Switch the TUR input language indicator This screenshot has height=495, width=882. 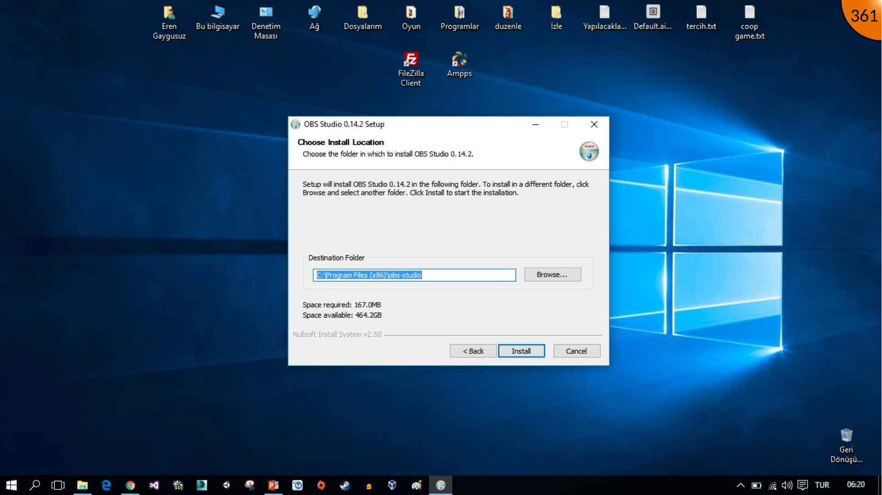[822, 485]
